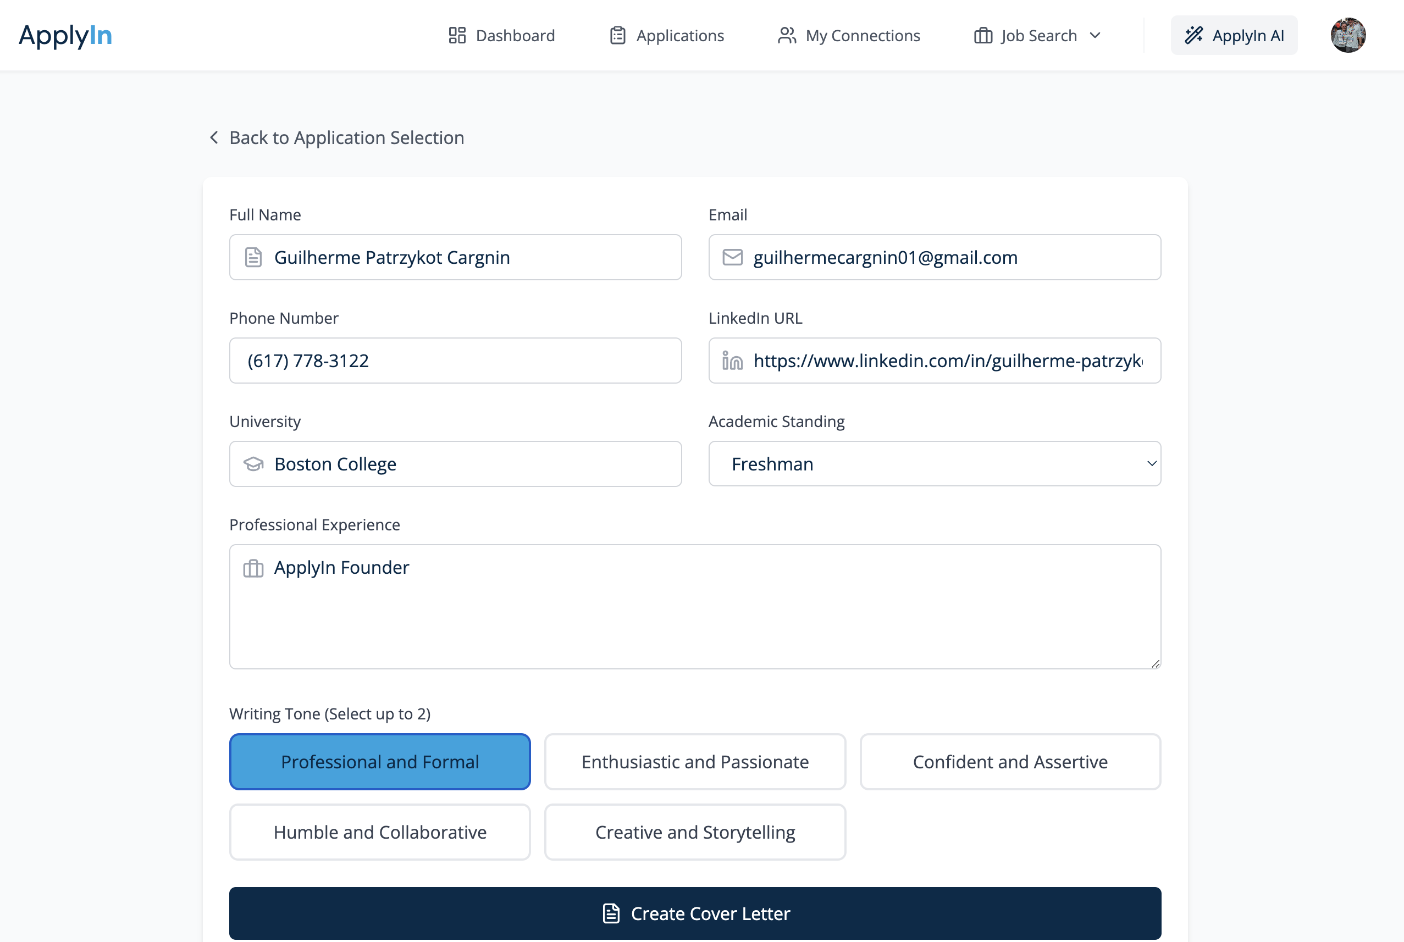The width and height of the screenshot is (1404, 942).
Task: Expand the Job Search menu chevron
Action: (1095, 35)
